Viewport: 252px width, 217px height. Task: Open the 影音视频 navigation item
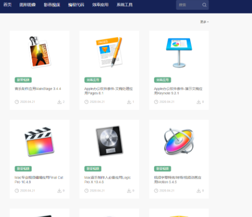point(52,5)
